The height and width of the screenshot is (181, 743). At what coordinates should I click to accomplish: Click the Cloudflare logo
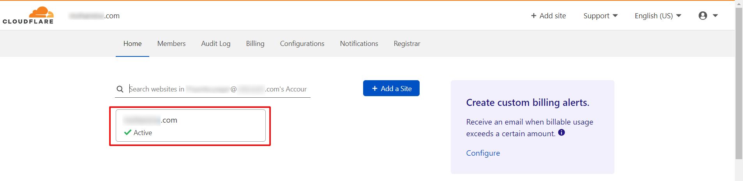click(x=28, y=16)
